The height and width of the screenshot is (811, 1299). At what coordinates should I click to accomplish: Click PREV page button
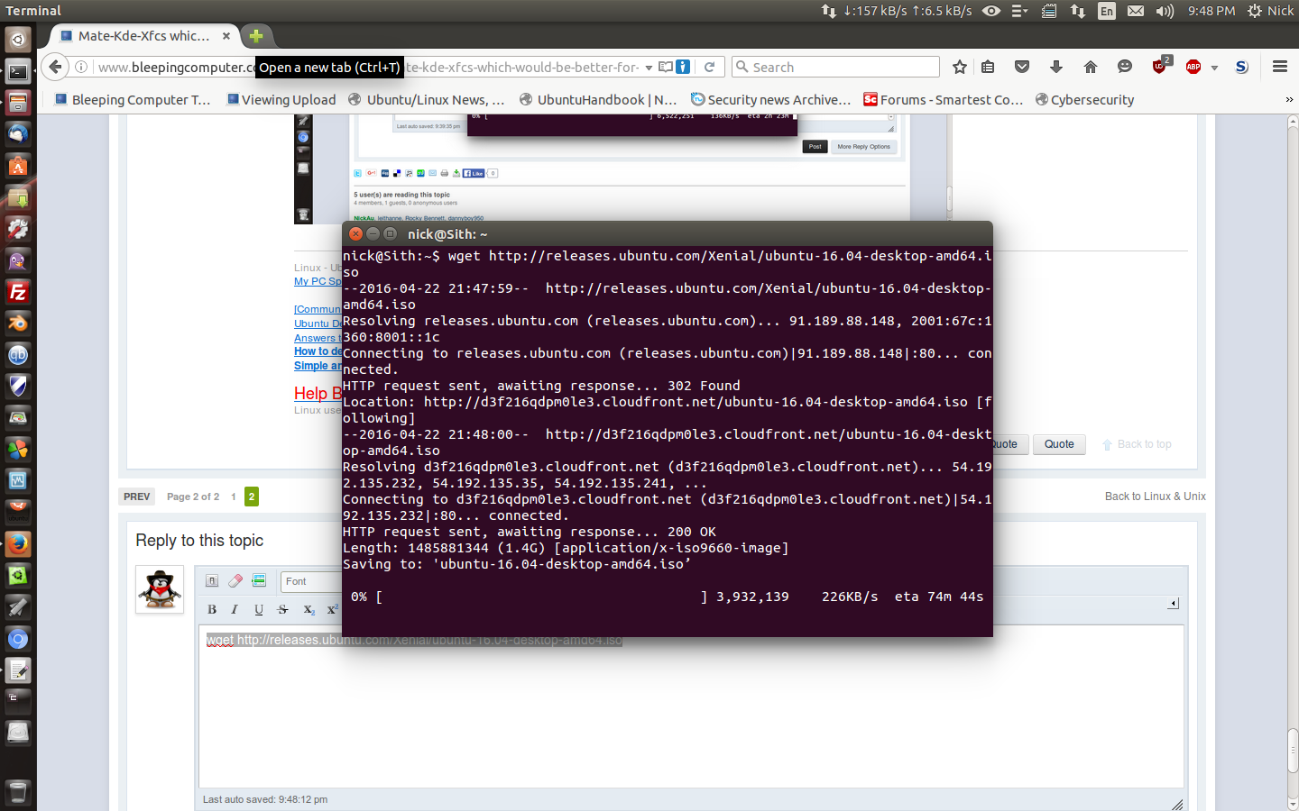coord(137,497)
